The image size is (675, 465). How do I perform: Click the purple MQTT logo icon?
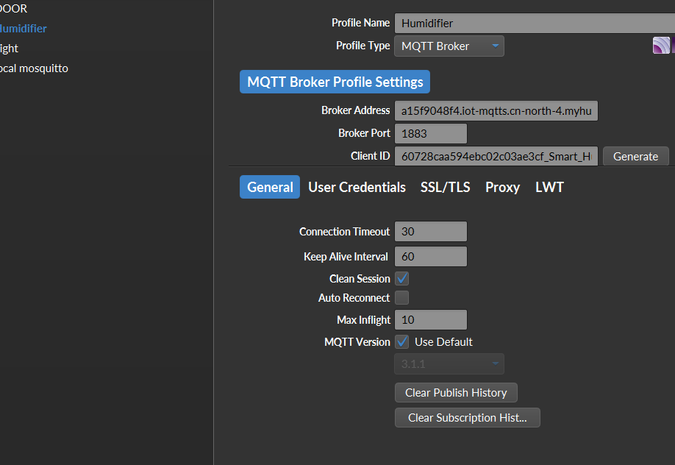pyautogui.click(x=662, y=46)
